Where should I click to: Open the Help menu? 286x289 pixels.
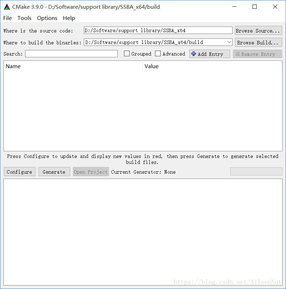pyautogui.click(x=69, y=18)
